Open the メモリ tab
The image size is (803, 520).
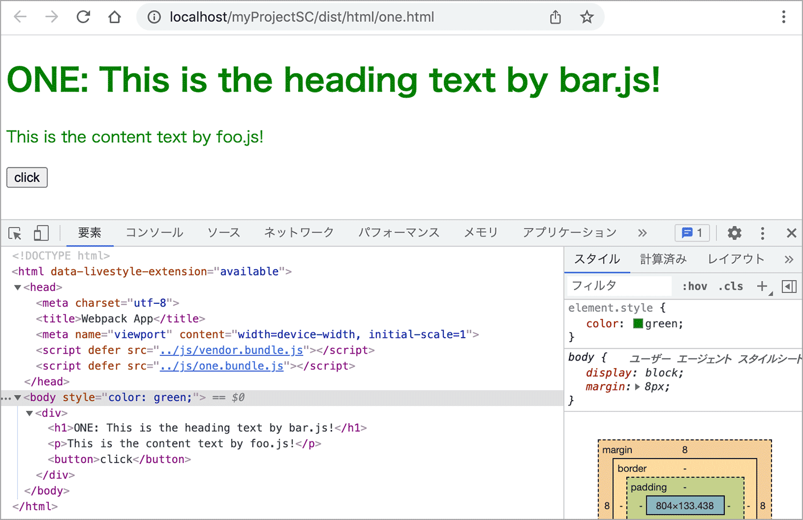(x=481, y=233)
